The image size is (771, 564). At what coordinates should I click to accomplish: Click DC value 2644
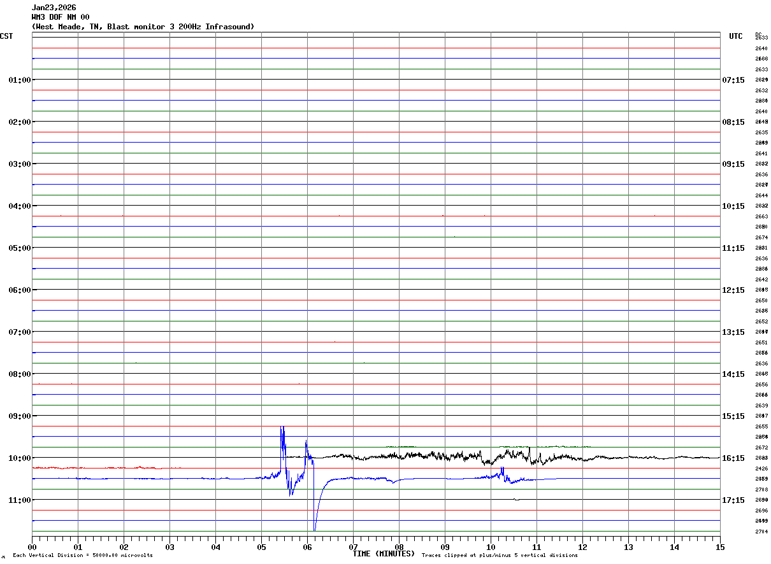(761, 195)
